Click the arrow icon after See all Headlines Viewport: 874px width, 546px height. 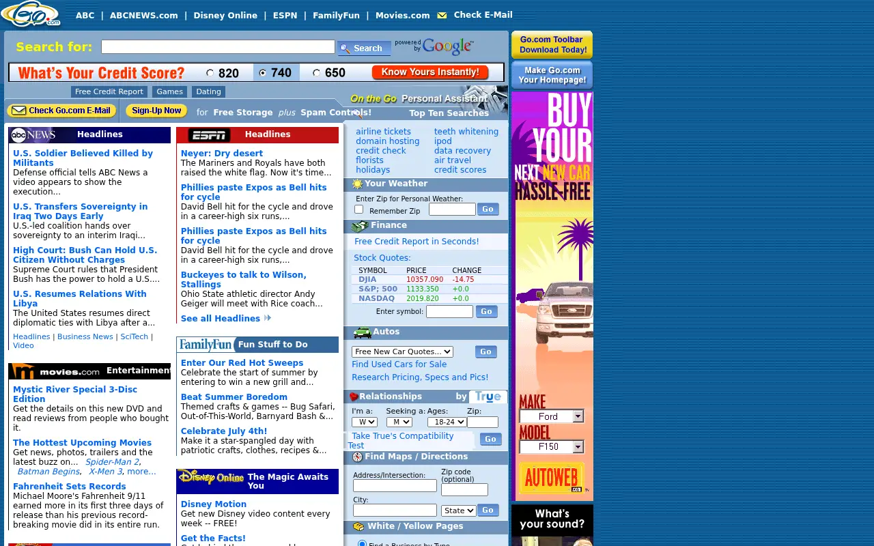coord(268,318)
